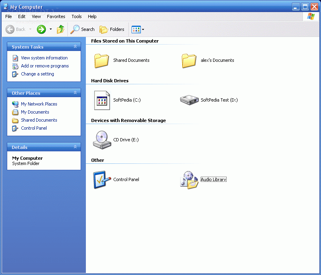This screenshot has width=321, height=275.
Task: Click the Control Panel sidebar icon
Action: coord(15,128)
